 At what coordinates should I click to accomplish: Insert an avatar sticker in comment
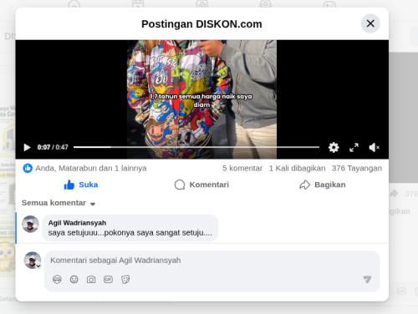[57, 279]
